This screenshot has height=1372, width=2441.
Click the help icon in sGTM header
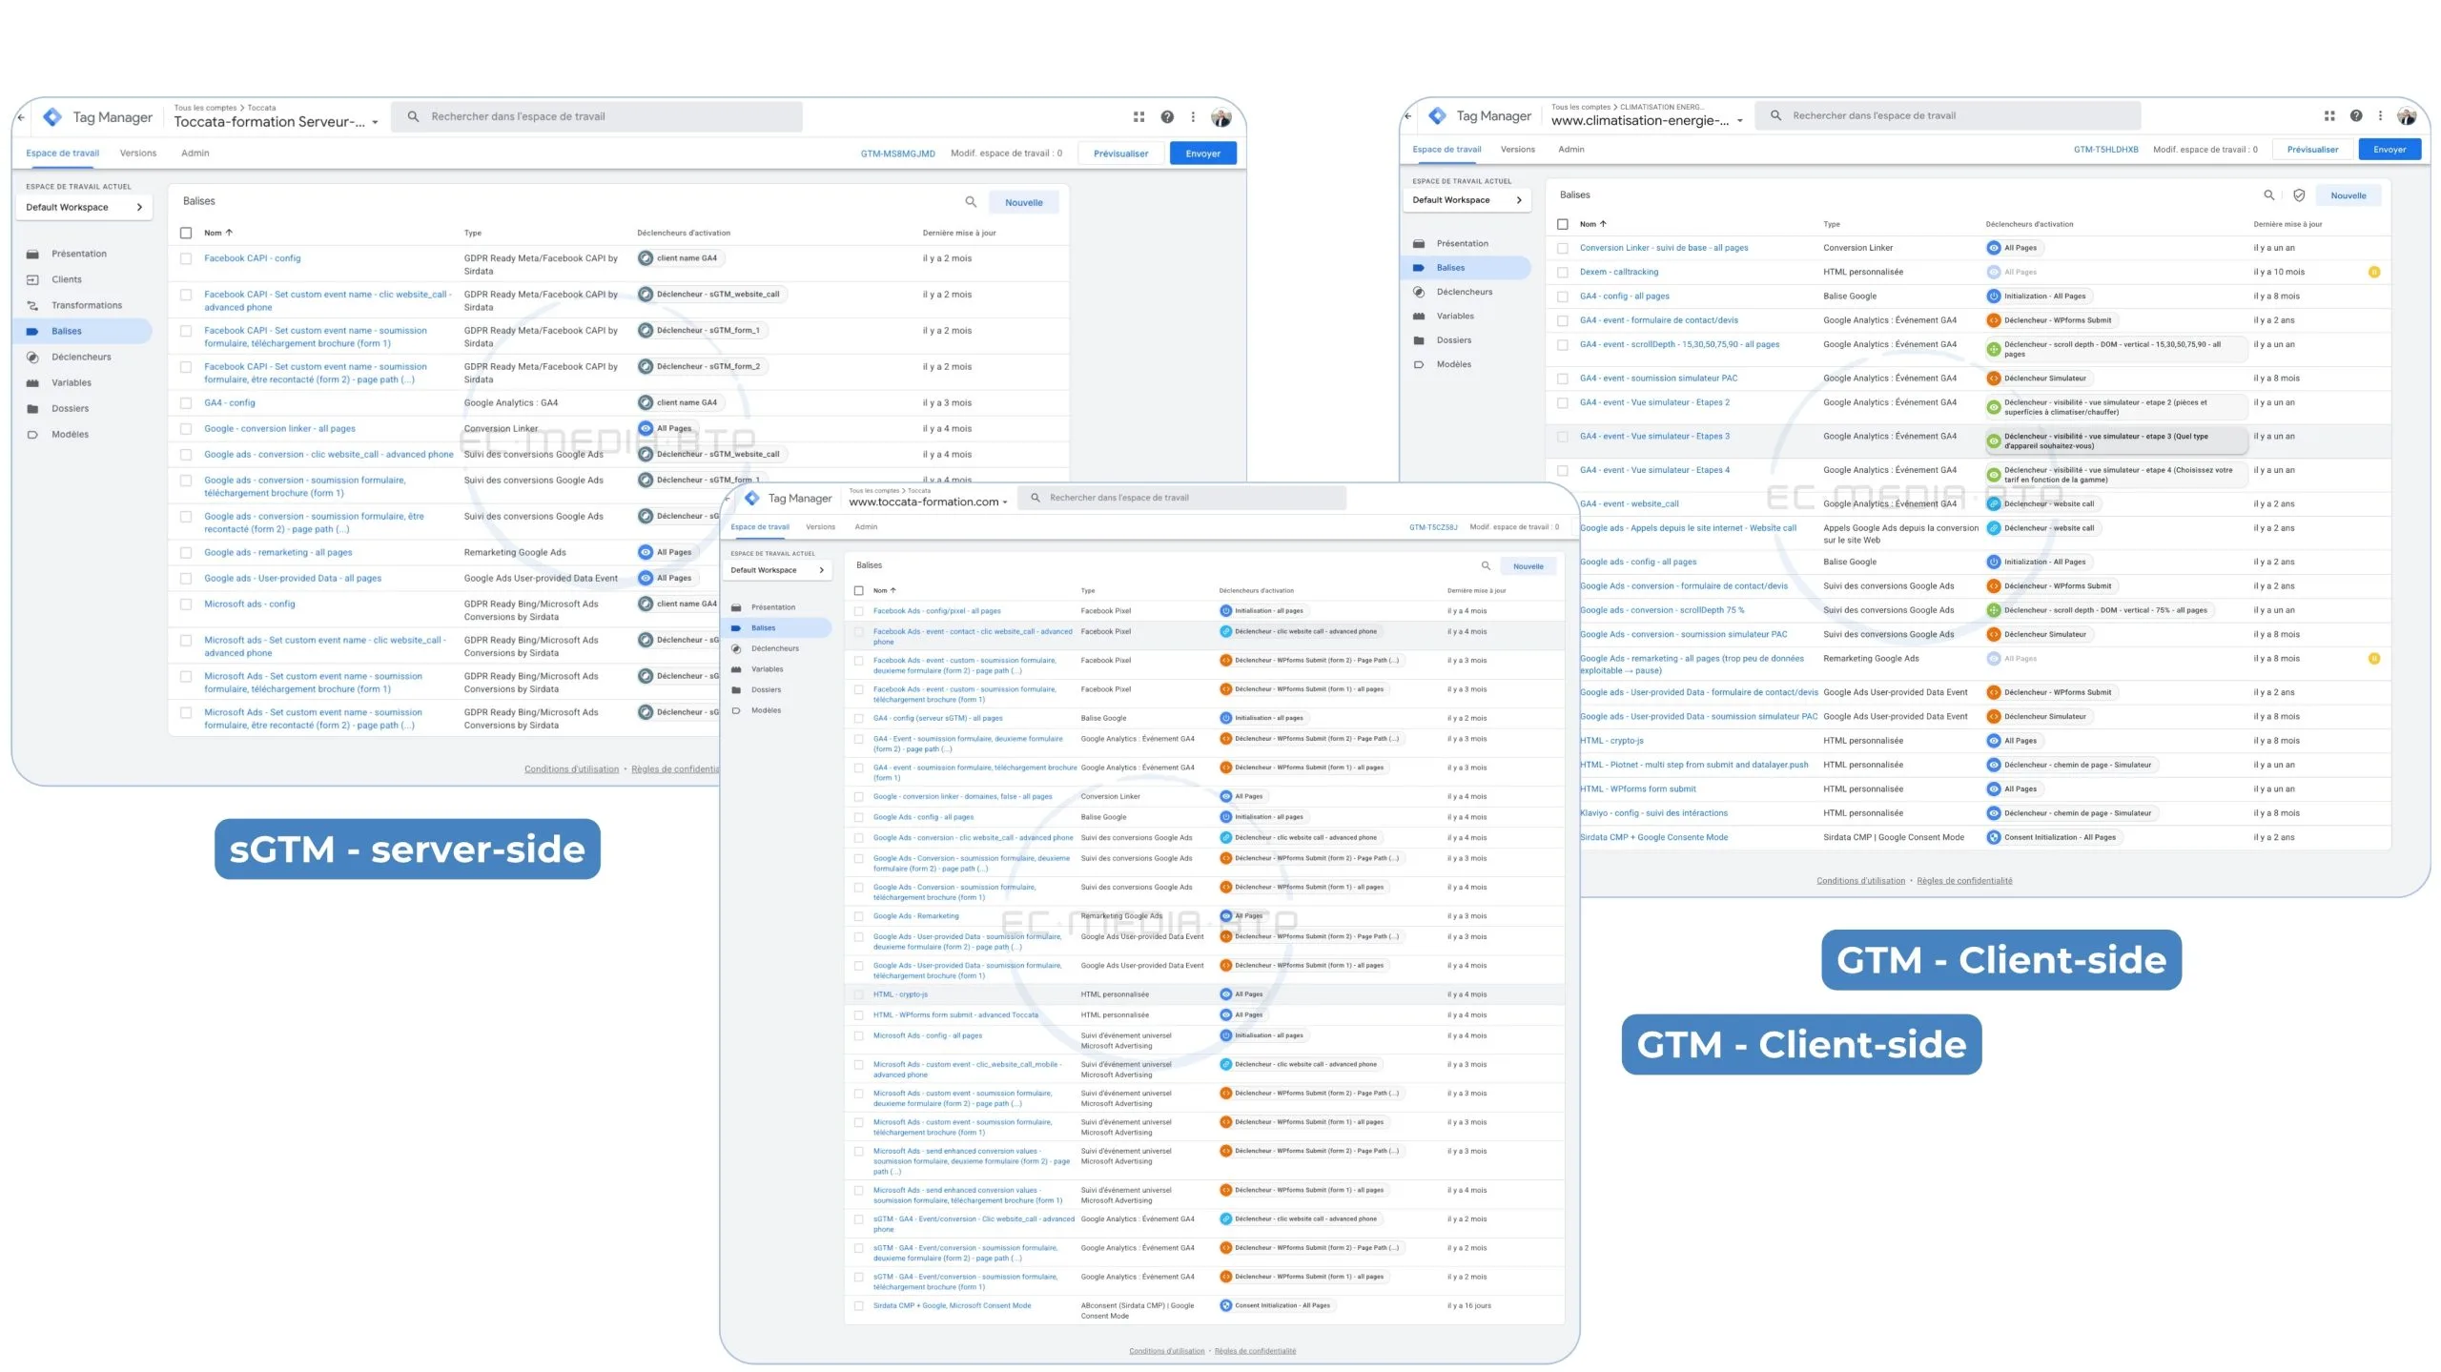[1167, 116]
